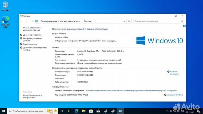Expand the address bar history dropdown
Viewport: 203px width, 114px height.
point(124,21)
